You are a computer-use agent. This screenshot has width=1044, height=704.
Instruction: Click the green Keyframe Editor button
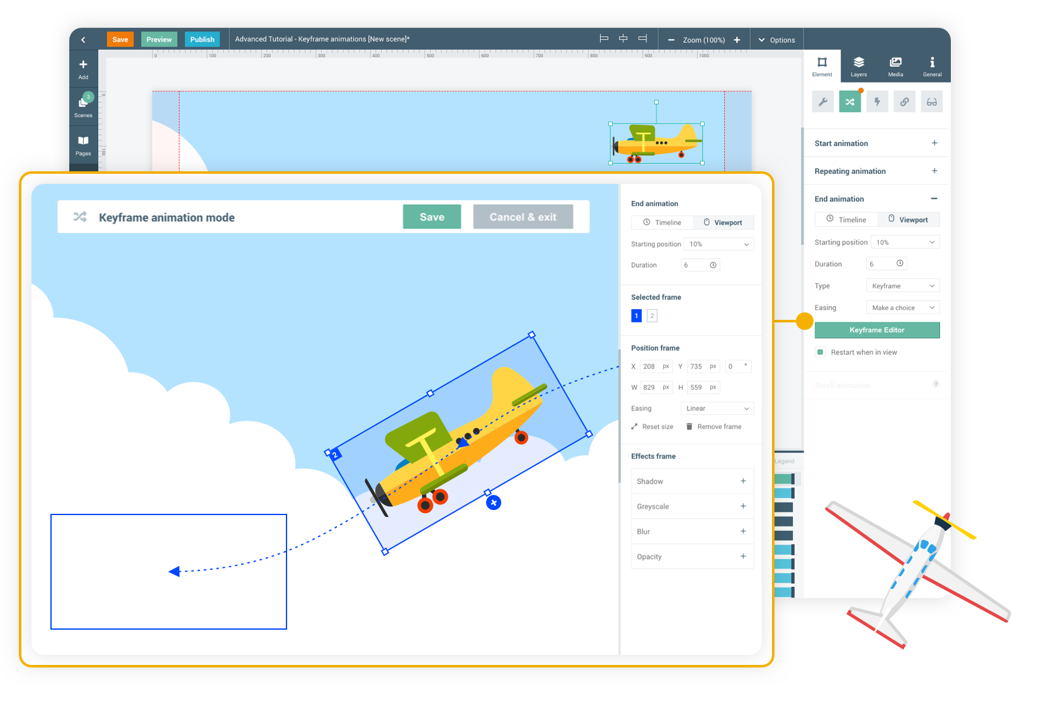(x=877, y=330)
